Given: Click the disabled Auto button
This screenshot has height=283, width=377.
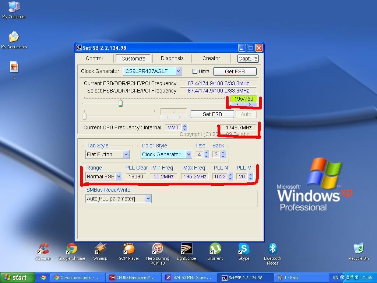Looking at the screenshot, I should tap(246, 114).
